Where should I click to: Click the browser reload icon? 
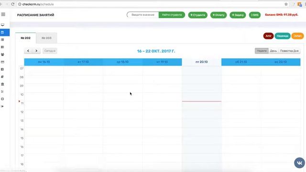click(x=13, y=4)
